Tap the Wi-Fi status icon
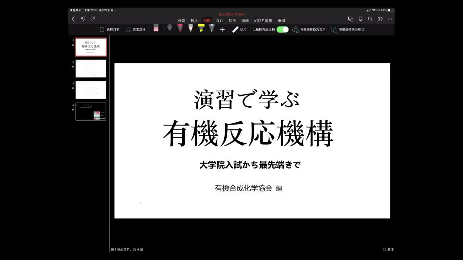The height and width of the screenshot is (260, 463). (374, 10)
